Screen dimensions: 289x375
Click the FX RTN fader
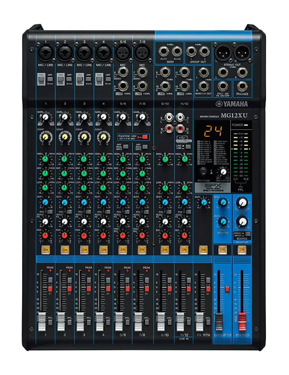pyautogui.click(x=199, y=321)
